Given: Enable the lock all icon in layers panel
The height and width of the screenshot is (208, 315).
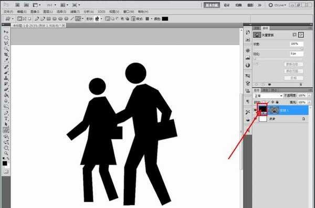Looking at the screenshot, I should pyautogui.click(x=277, y=102).
